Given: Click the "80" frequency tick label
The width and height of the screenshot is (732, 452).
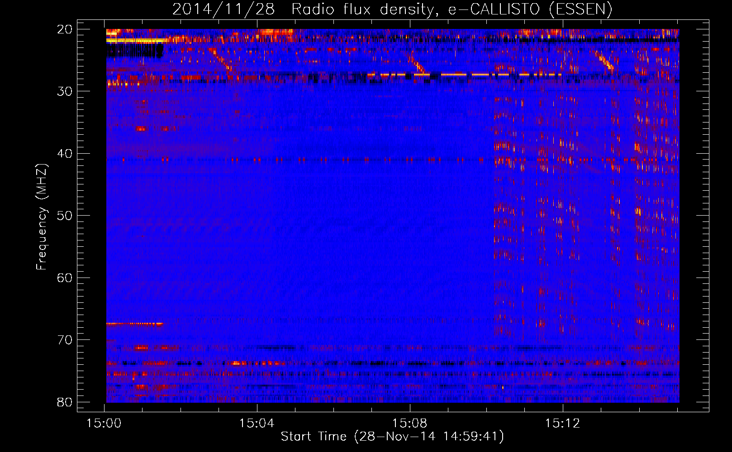Looking at the screenshot, I should pos(65,402).
